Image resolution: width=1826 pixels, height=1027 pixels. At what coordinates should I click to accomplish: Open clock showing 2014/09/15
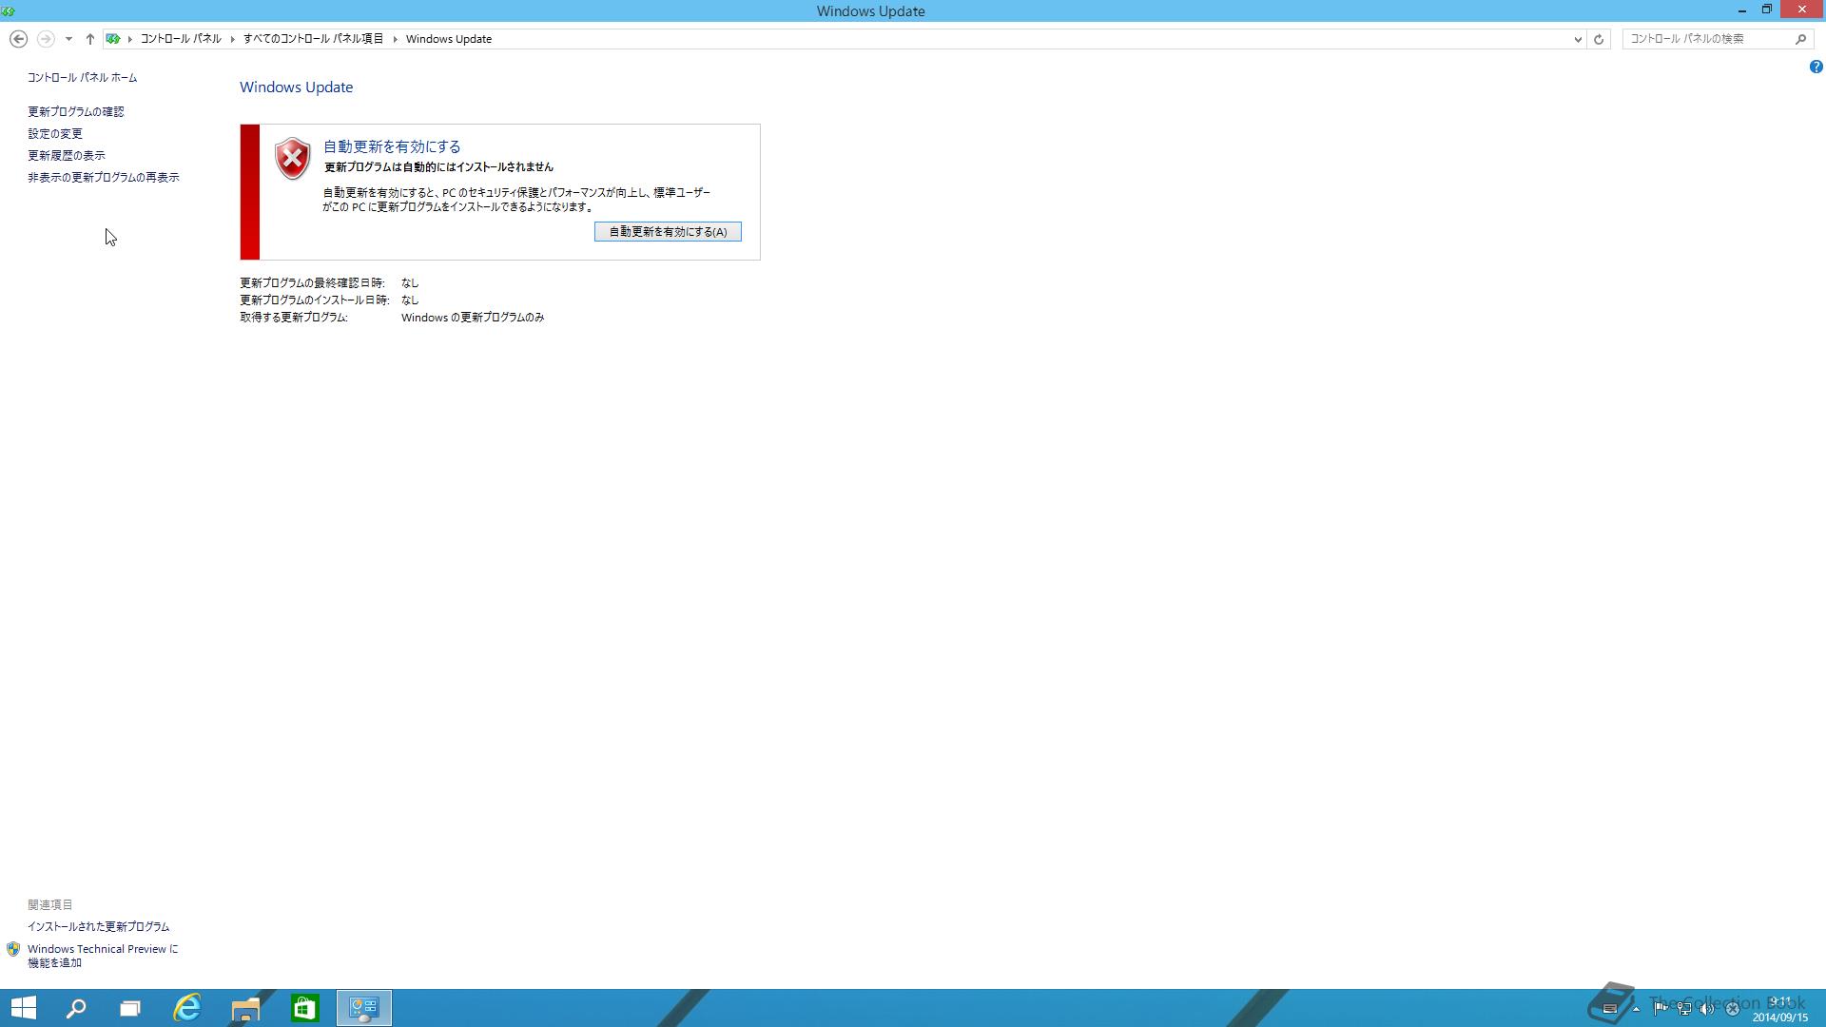point(1780,1009)
